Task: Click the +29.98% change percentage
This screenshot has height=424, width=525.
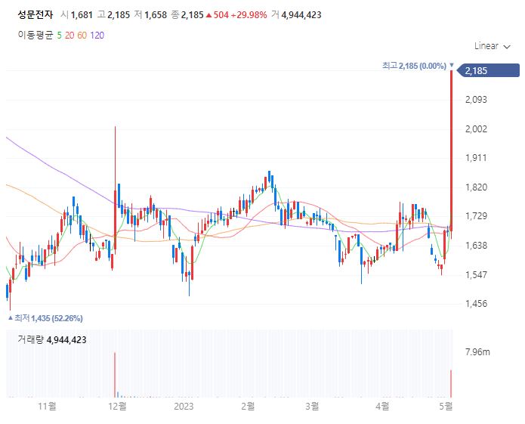Action: tap(249, 14)
